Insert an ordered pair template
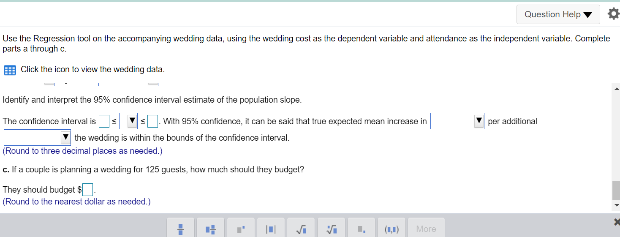The width and height of the screenshot is (620, 237). [x=391, y=229]
